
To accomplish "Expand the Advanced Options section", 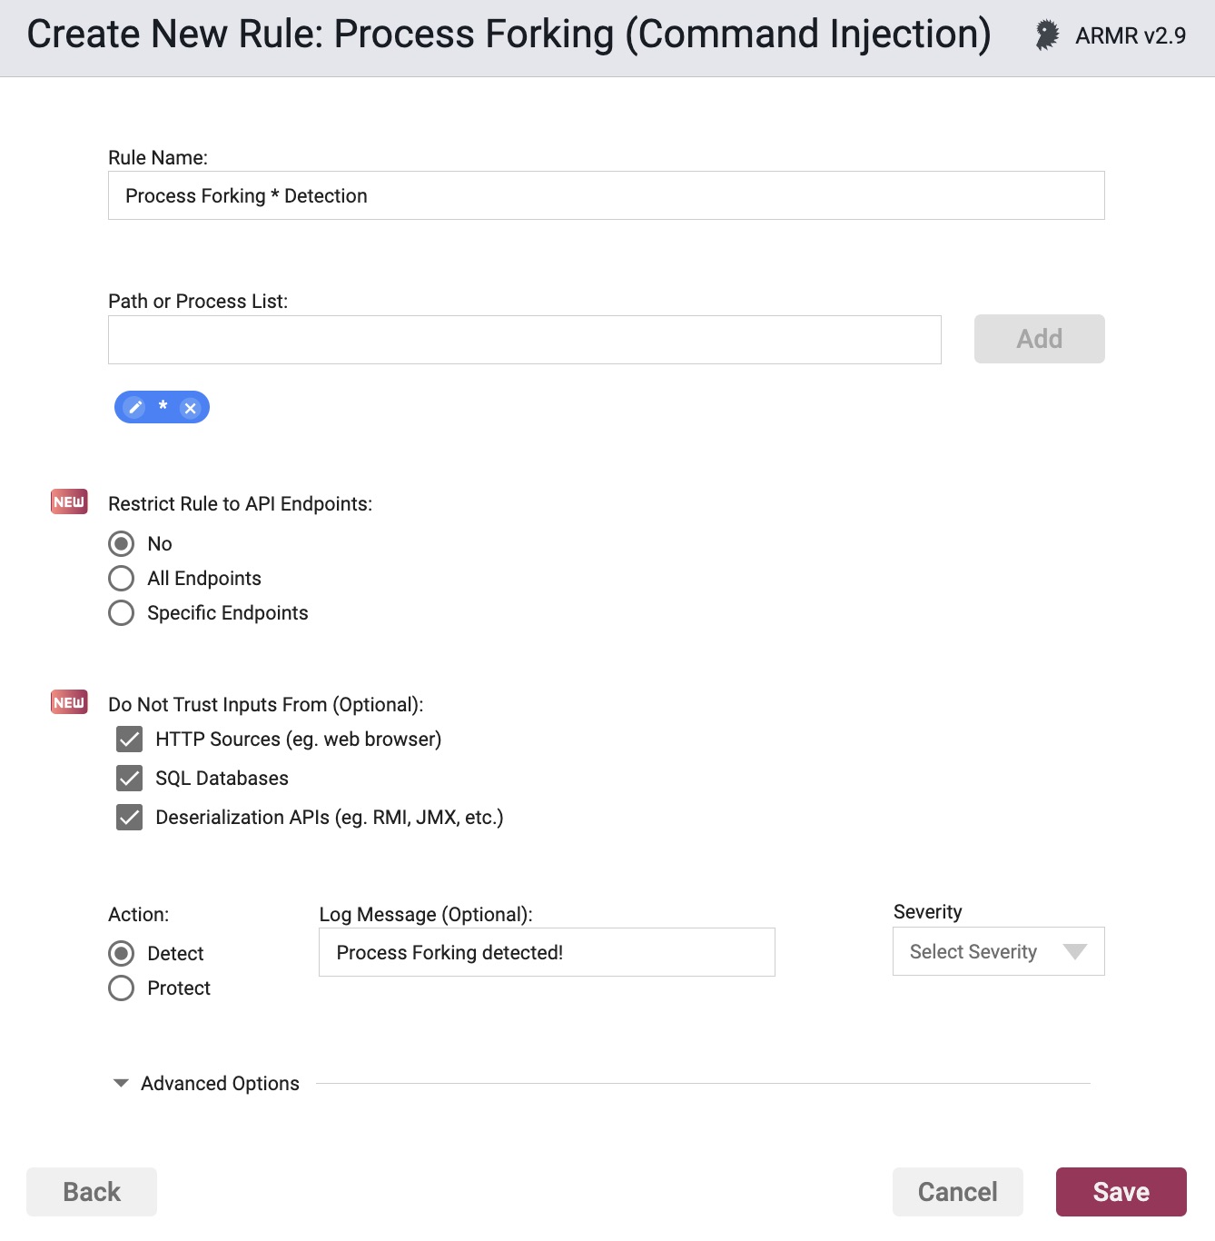I will point(121,1083).
